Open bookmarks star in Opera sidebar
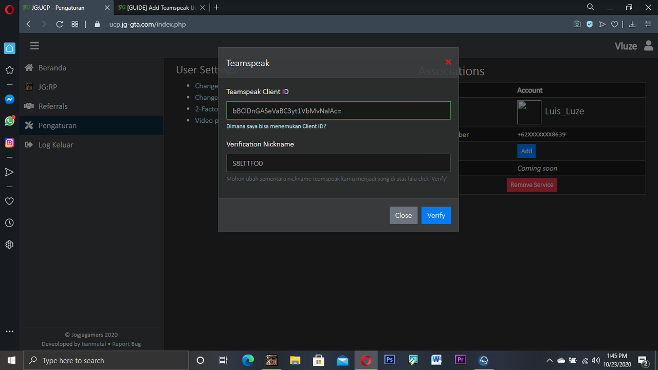 pos(9,70)
